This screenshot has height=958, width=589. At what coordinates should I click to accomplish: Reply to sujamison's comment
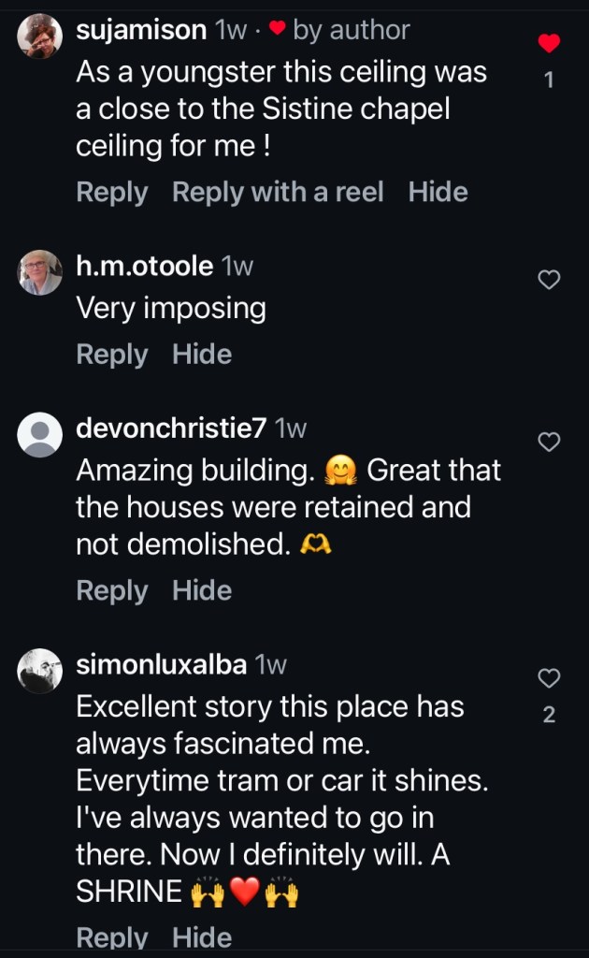(111, 193)
